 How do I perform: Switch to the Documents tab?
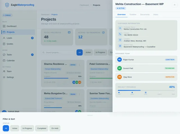pos(145,14)
